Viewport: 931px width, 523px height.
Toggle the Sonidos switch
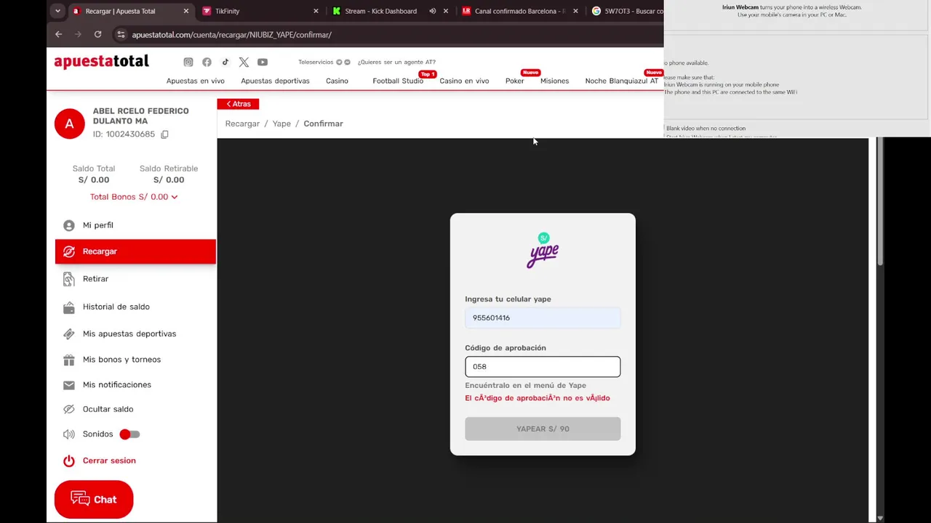click(x=129, y=434)
